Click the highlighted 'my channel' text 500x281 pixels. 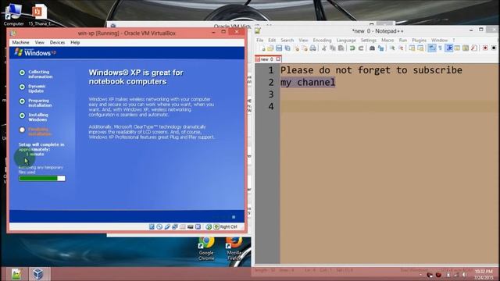click(x=308, y=82)
